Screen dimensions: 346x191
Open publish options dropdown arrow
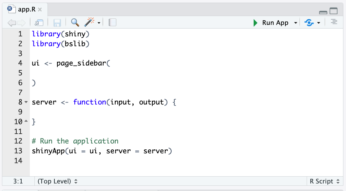318,23
